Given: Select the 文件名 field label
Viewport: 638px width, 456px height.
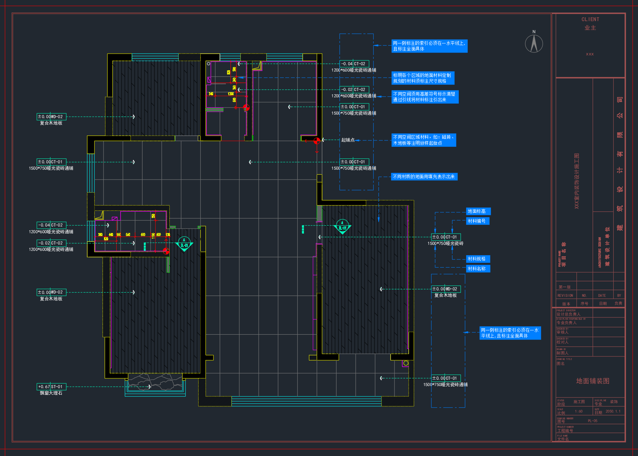Looking at the screenshot, I should (563, 439).
